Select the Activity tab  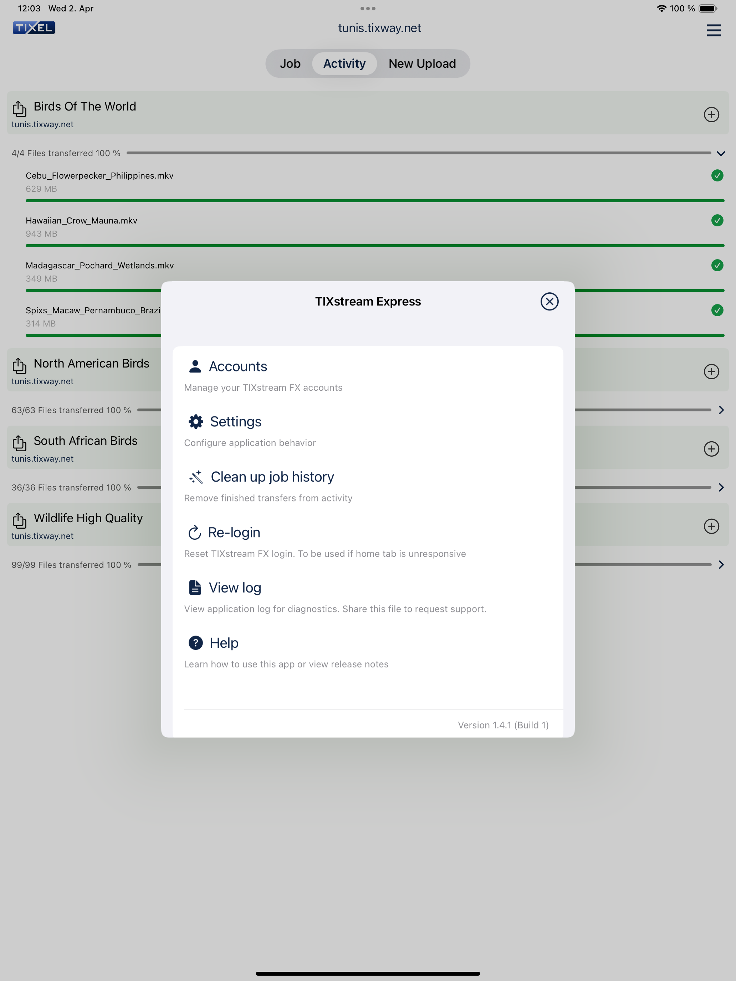pyautogui.click(x=344, y=63)
